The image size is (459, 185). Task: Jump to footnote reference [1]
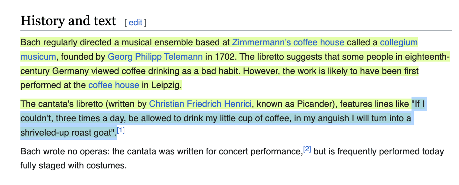click(x=121, y=130)
